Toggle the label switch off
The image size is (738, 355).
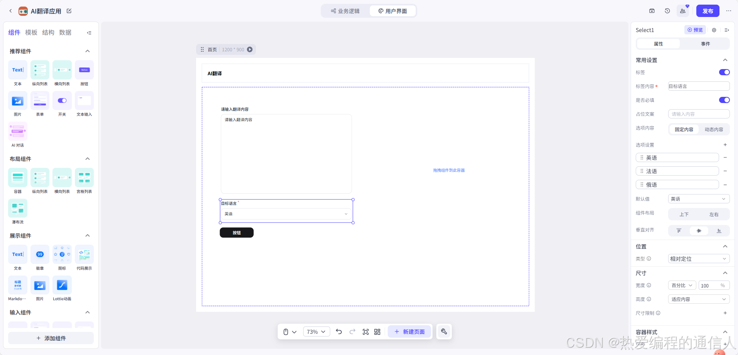point(724,72)
